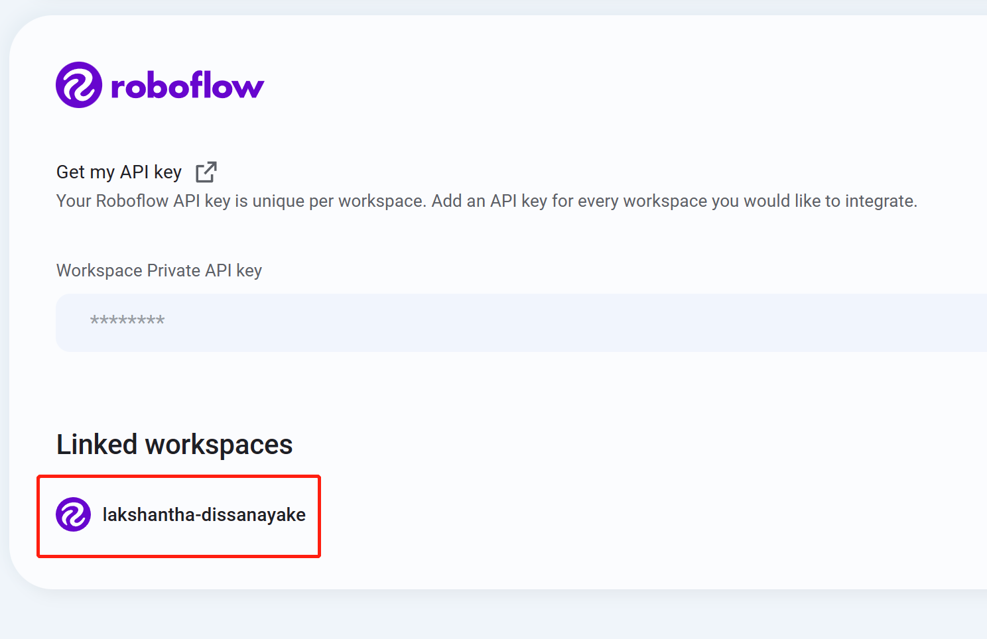Click the purple icon under Linked workspaces

[73, 514]
